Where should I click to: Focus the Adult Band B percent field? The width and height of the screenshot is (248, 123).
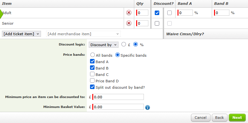click(222, 13)
